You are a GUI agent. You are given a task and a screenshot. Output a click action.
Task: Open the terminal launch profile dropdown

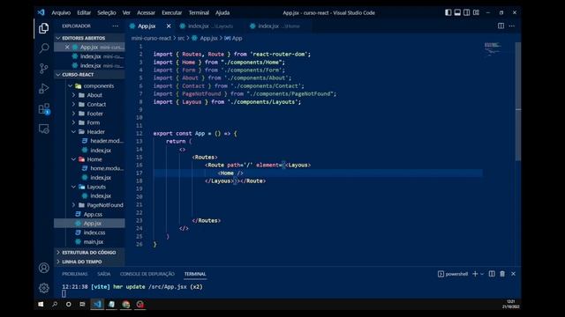coord(482,274)
